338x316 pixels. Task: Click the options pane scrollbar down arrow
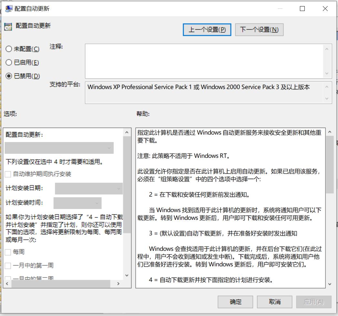127,275
